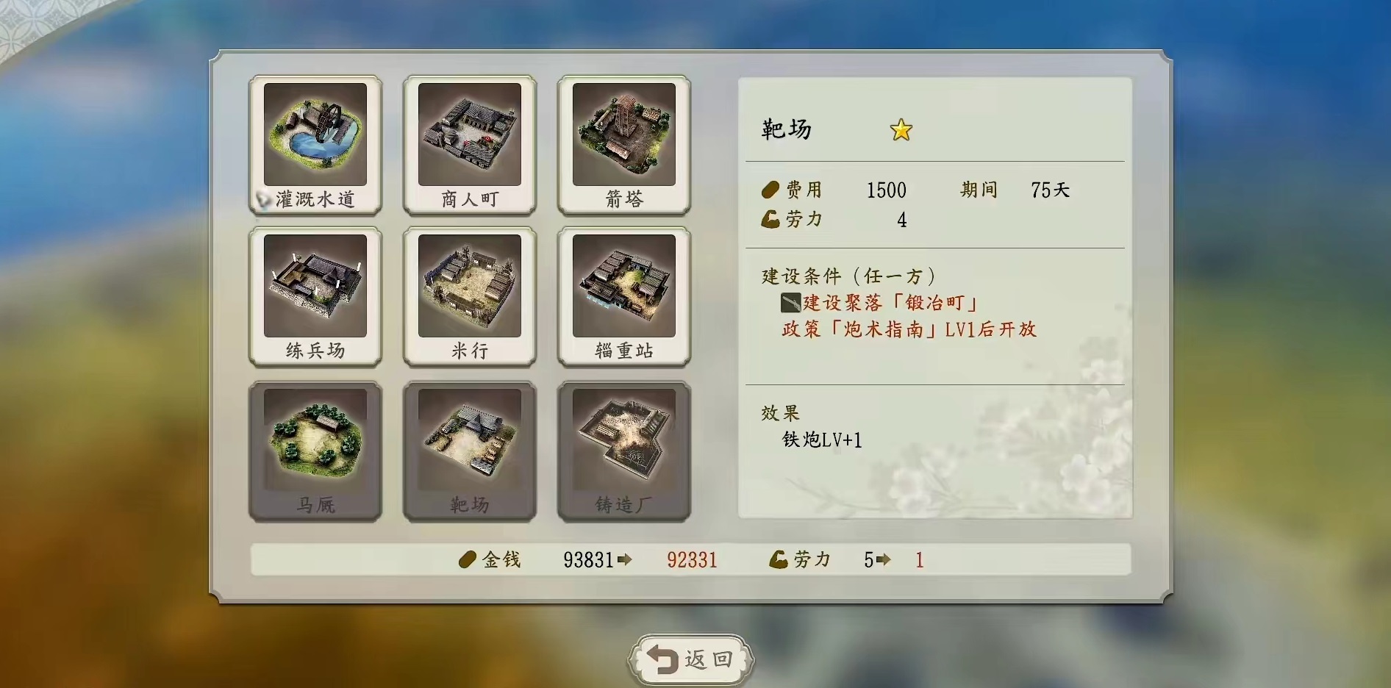Select the greyed-out 马厩 stable tile
This screenshot has width=1391, height=688.
[315, 451]
